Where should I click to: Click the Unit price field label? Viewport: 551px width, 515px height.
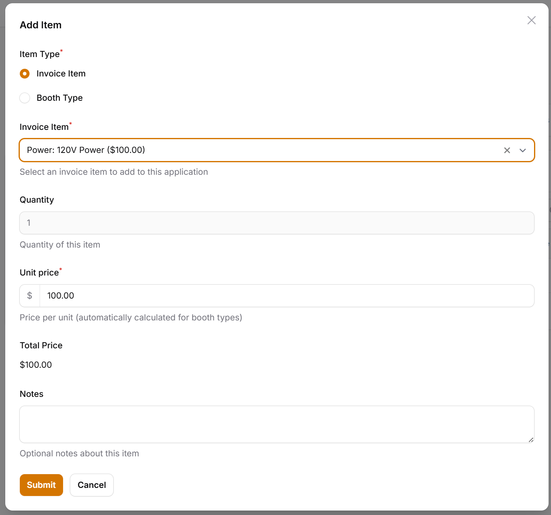click(39, 273)
